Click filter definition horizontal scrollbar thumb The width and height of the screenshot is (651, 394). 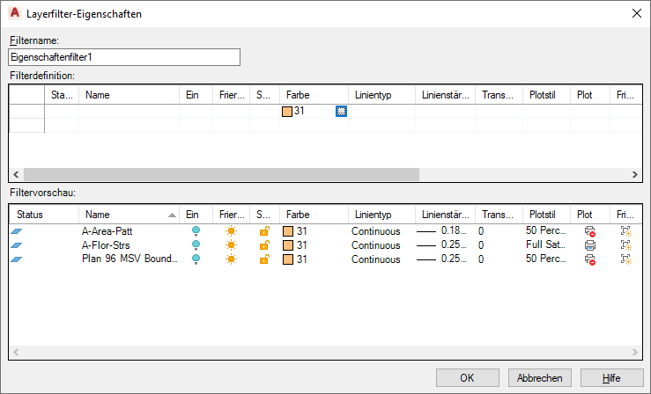(221, 174)
